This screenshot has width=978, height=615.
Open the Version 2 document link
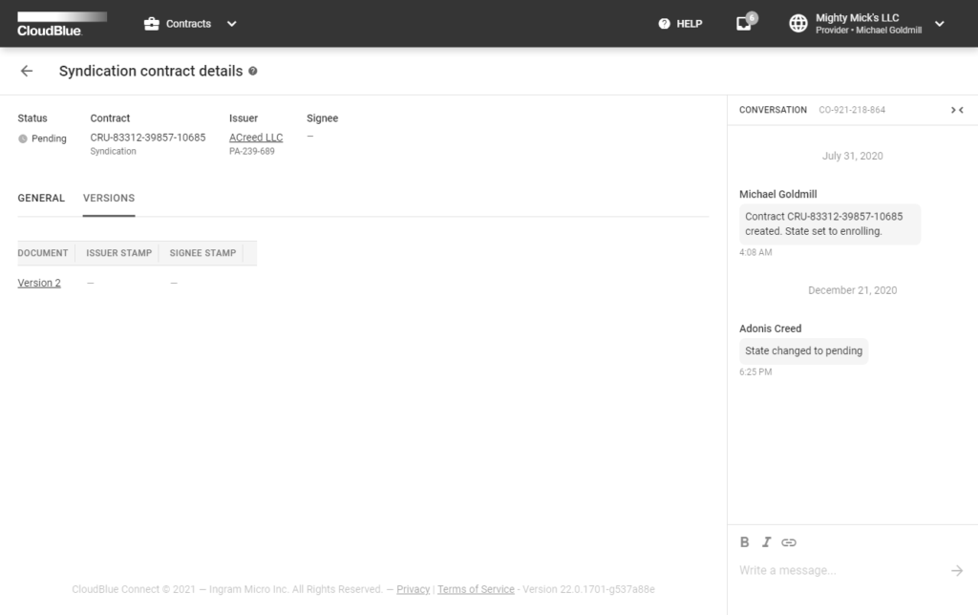(38, 283)
